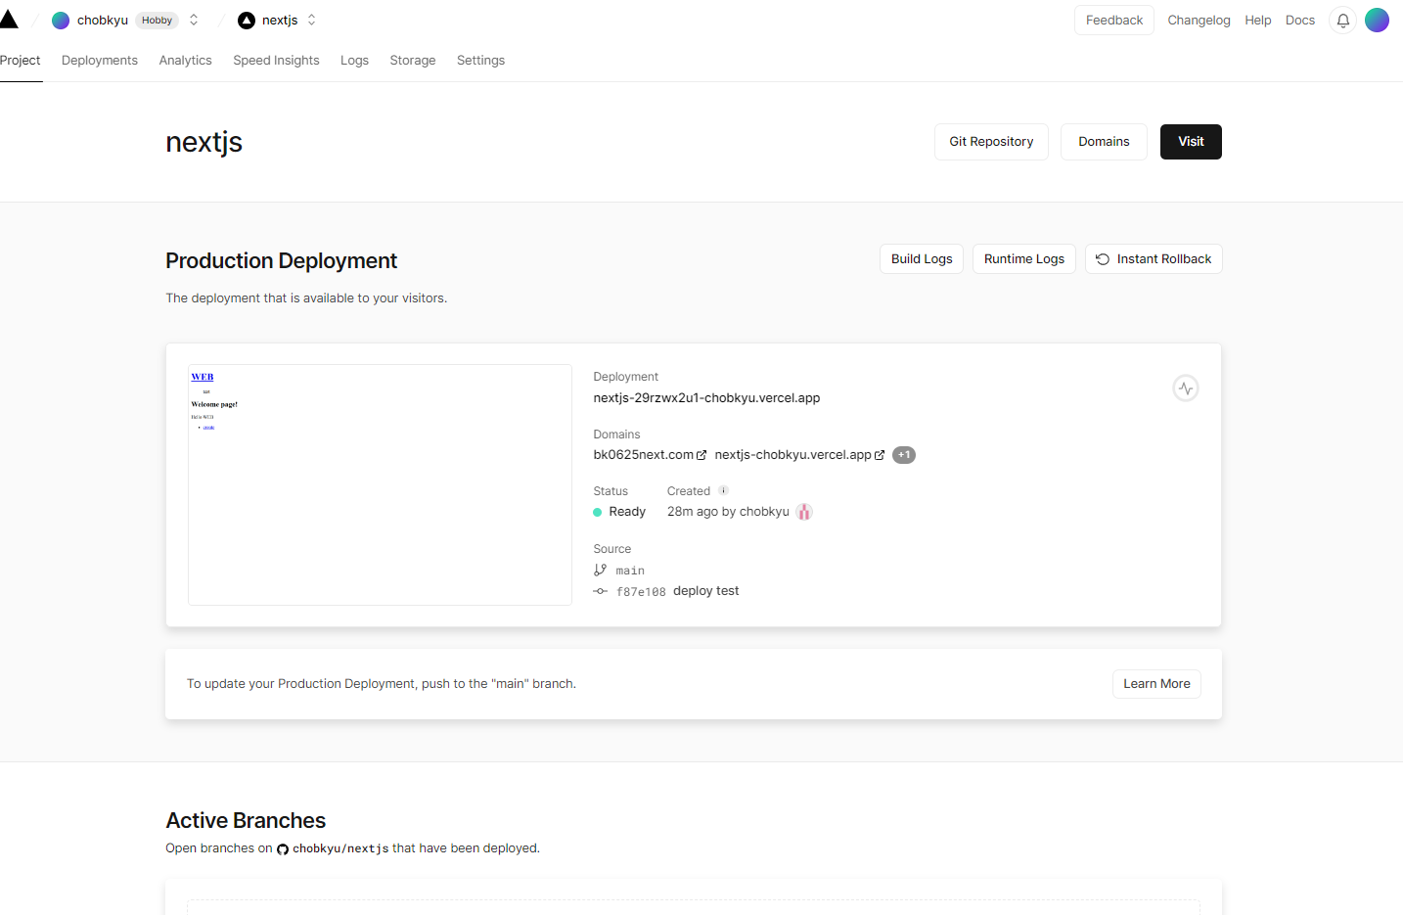Open commit f87e108 deploy test
The image size is (1403, 915).
(677, 591)
